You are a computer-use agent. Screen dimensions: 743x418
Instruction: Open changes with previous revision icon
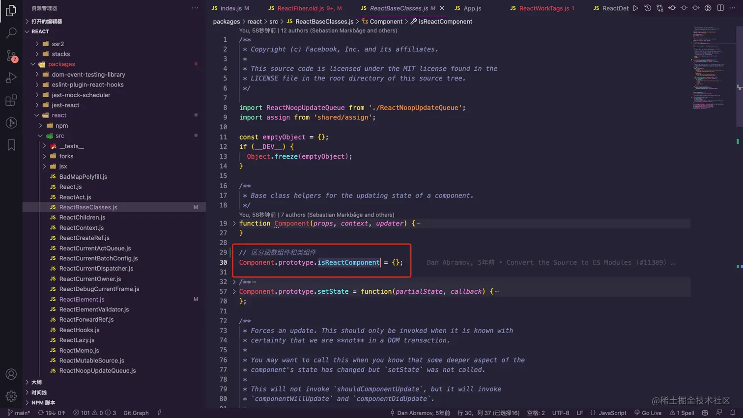672,8
